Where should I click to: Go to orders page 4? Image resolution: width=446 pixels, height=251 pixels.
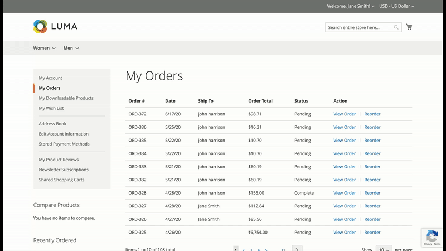click(259, 249)
